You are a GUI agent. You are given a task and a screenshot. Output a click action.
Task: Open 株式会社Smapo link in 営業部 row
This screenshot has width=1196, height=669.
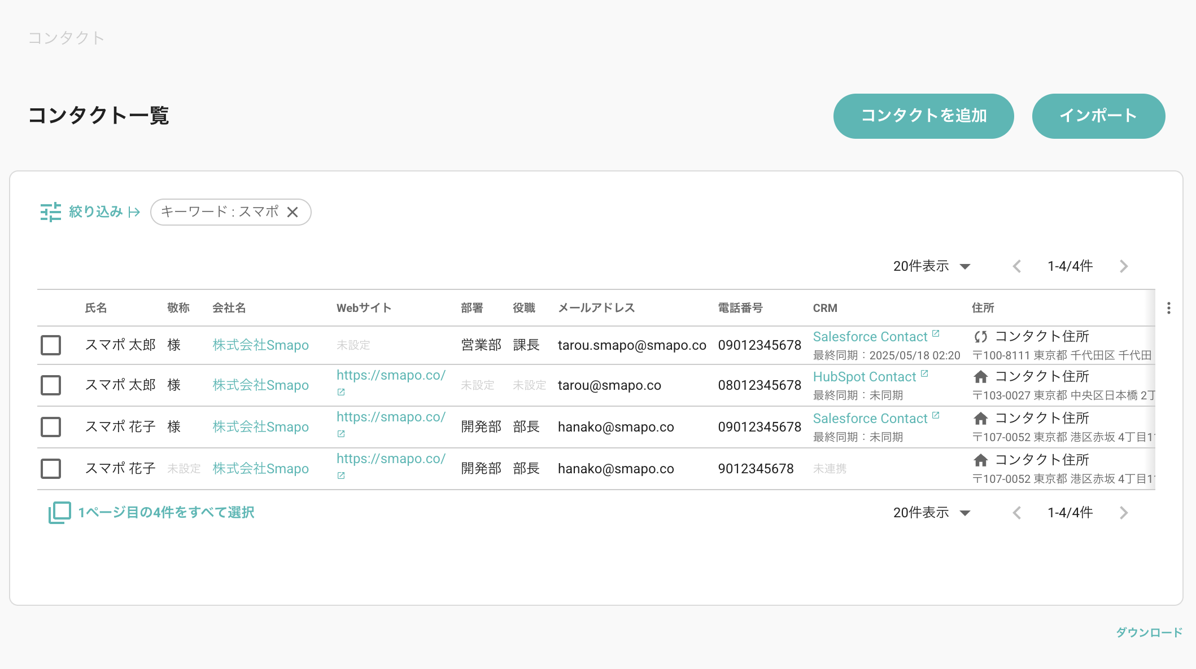coord(260,345)
